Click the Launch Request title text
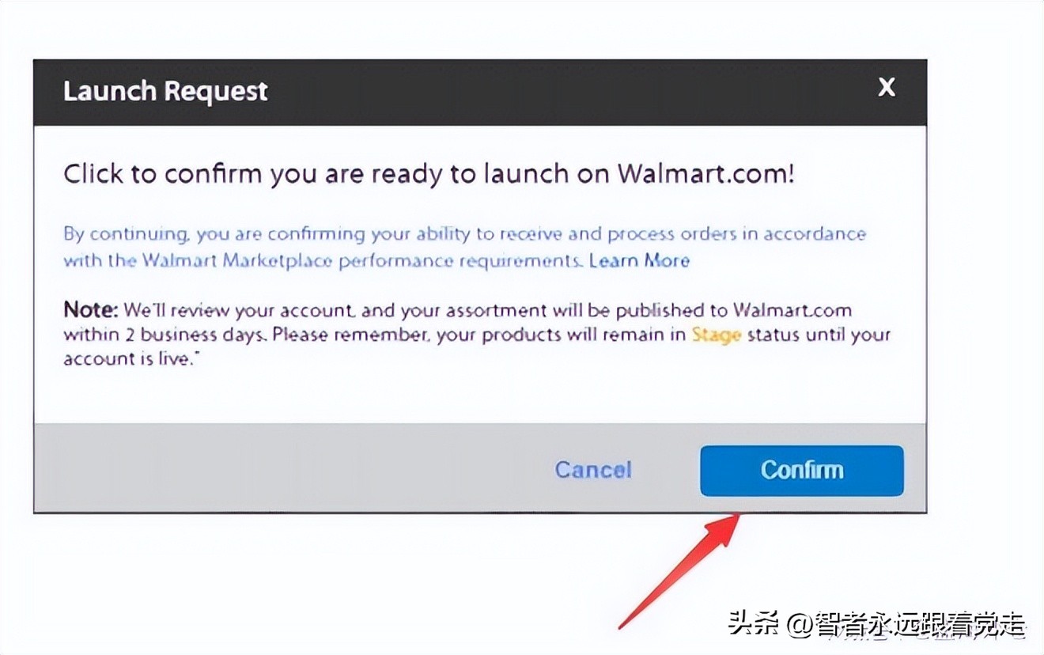 165,91
